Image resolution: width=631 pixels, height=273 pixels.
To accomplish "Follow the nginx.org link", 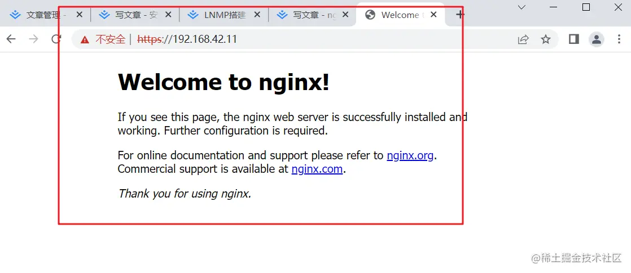I will tap(410, 155).
